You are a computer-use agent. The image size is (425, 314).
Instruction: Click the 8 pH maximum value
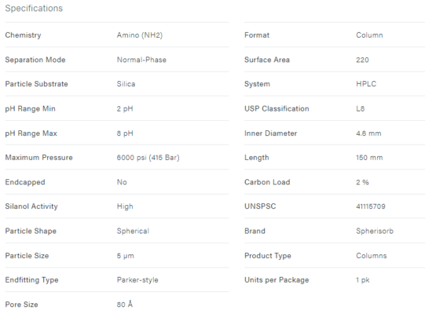pos(125,133)
